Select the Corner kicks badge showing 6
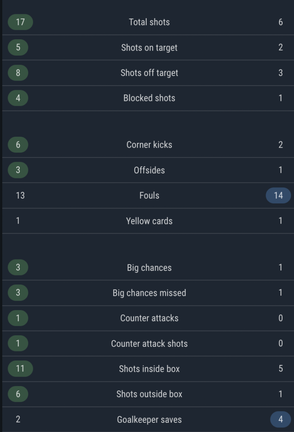 [x=17, y=144]
